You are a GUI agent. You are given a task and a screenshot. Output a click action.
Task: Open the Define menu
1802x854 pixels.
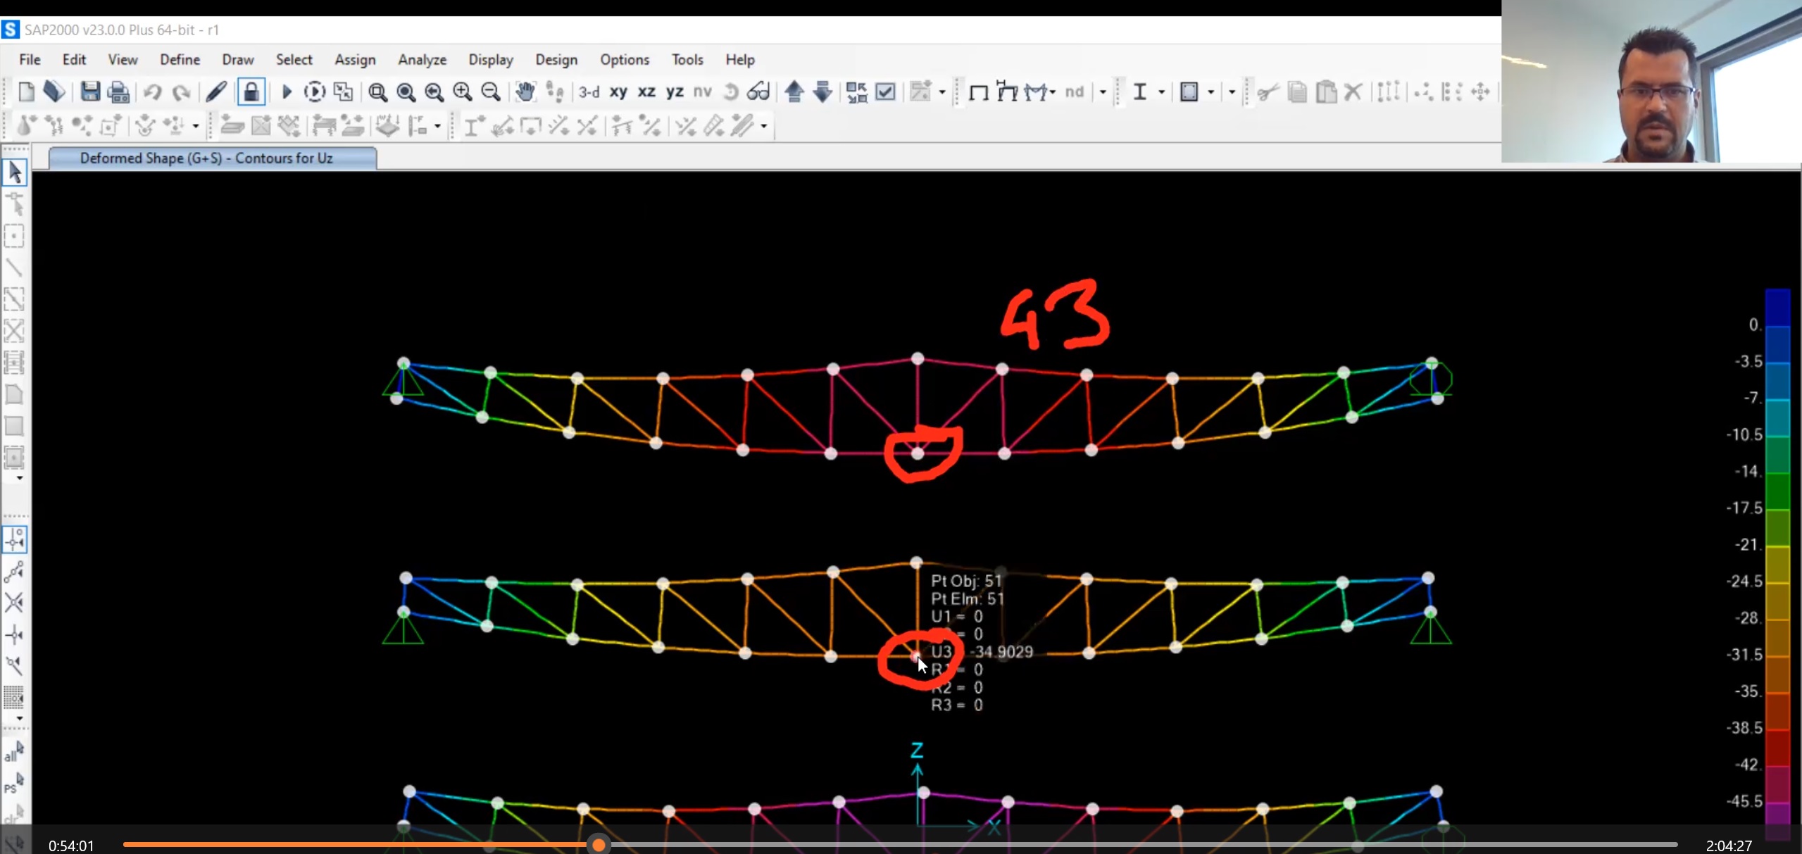coord(180,60)
